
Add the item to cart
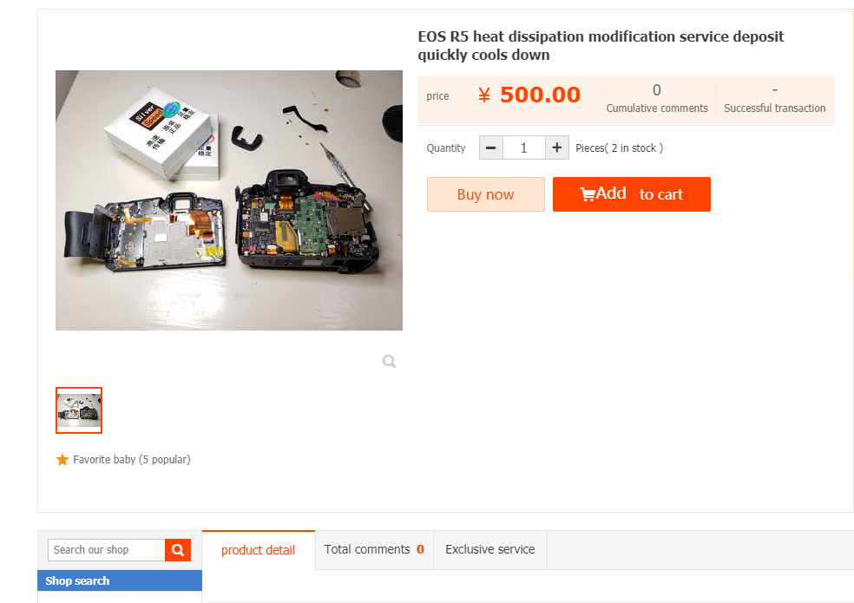point(632,194)
